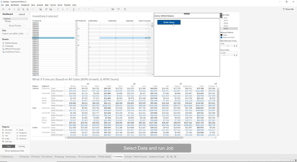297x162 pixels.
Task: Click the Churn Rate value input field
Action: 229,53
